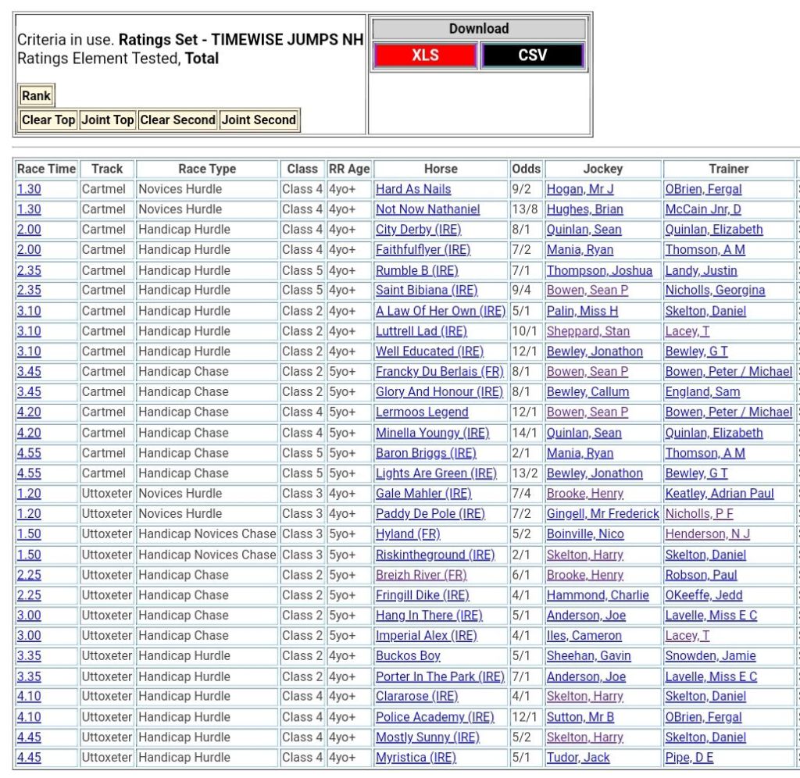Image resolution: width=800 pixels, height=778 pixels.
Task: Open horse Faithfulflyer (IRE) page
Action: (423, 250)
